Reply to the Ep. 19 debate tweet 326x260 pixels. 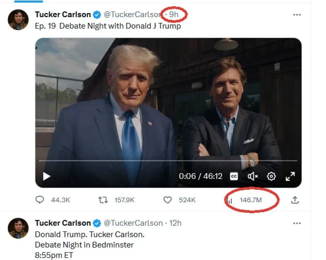click(x=40, y=200)
